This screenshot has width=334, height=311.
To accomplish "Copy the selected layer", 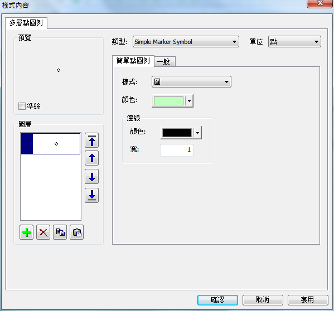I will point(60,232).
